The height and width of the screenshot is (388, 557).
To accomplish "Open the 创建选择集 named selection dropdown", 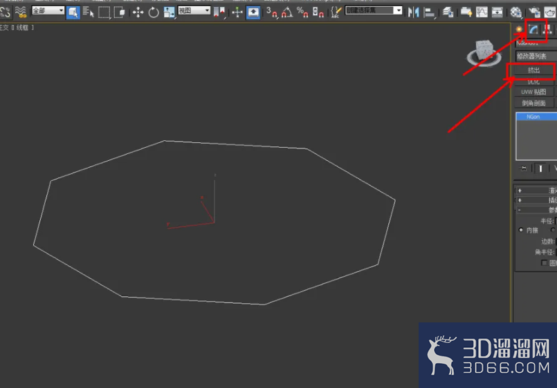I will coord(374,10).
